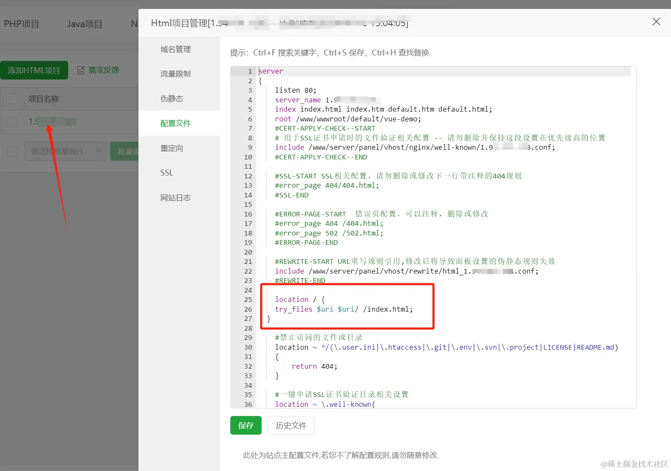Screen dimensions: 671x471
Task: Click the 'index index.html index.htm' line
Action: (384, 109)
